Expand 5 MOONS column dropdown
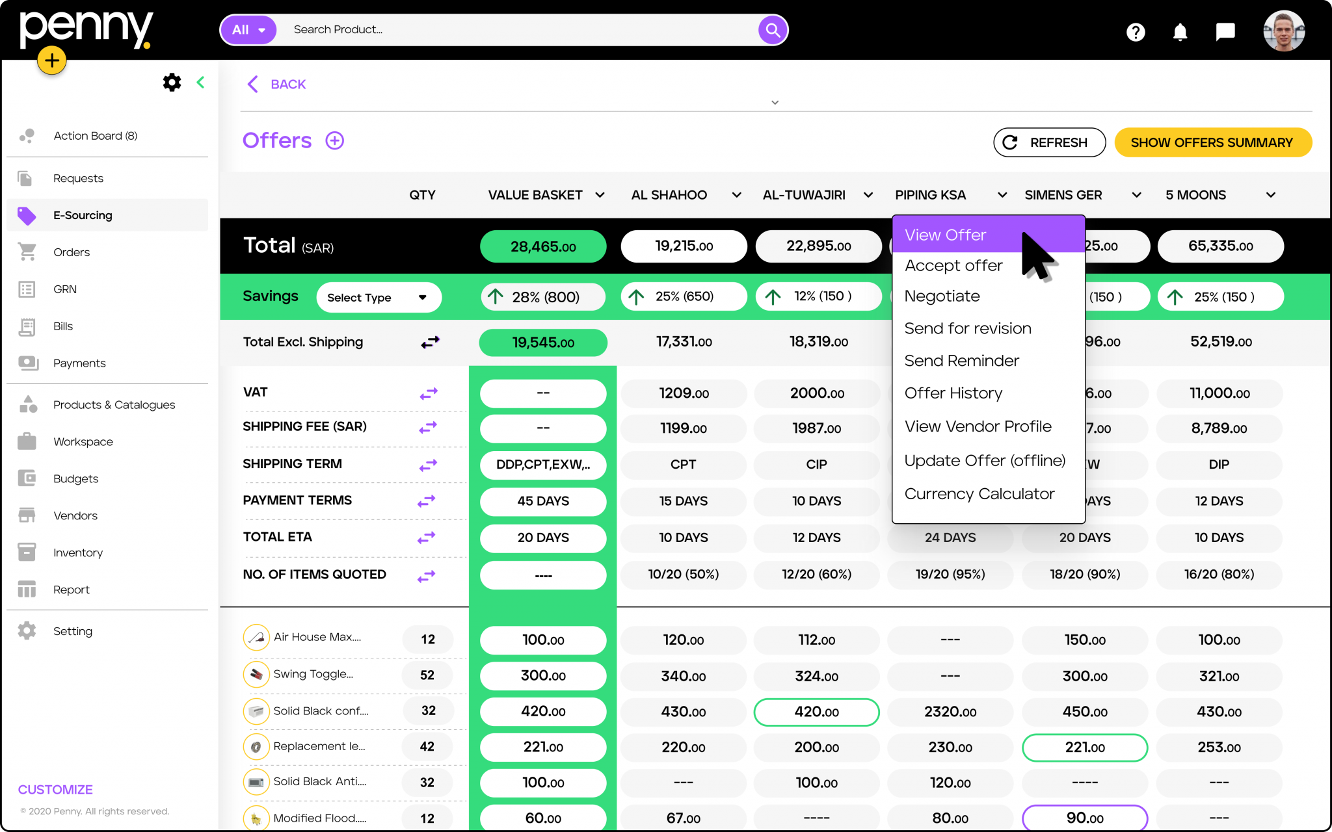This screenshot has width=1332, height=832. (1271, 195)
